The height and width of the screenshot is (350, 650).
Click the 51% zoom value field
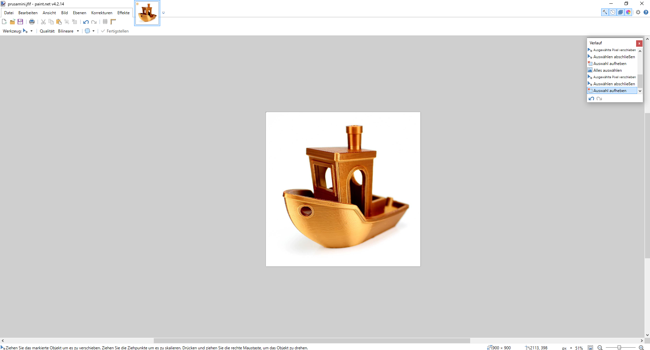579,348
